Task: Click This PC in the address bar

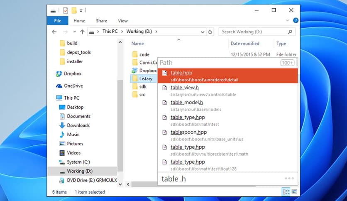Action: (x=110, y=32)
